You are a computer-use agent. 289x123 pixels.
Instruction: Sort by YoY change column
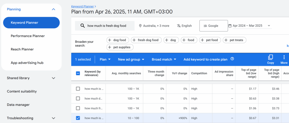(x=179, y=73)
